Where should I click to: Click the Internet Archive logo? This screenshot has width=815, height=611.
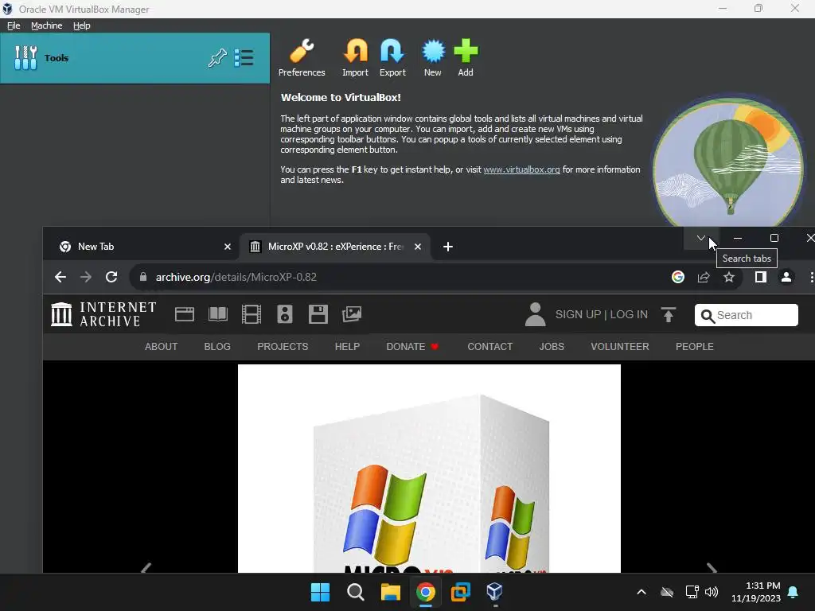pyautogui.click(x=103, y=314)
